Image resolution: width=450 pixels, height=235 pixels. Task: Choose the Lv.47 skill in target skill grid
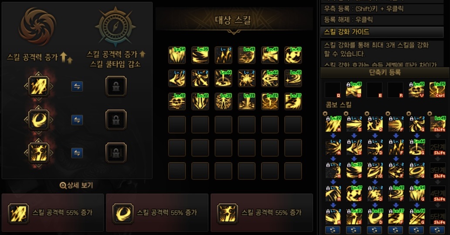pyautogui.click(x=293, y=55)
